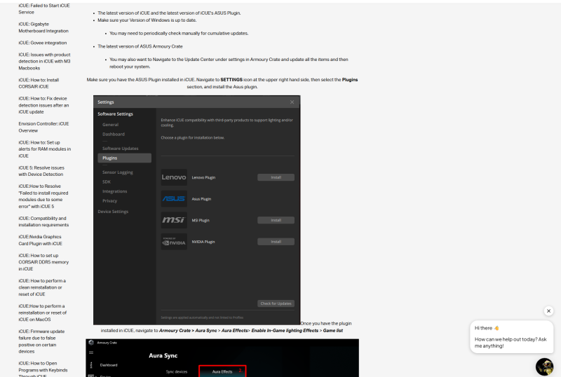The width and height of the screenshot is (561, 377).
Task: Open the Open Programs with Keybinds article
Action: 43,369
